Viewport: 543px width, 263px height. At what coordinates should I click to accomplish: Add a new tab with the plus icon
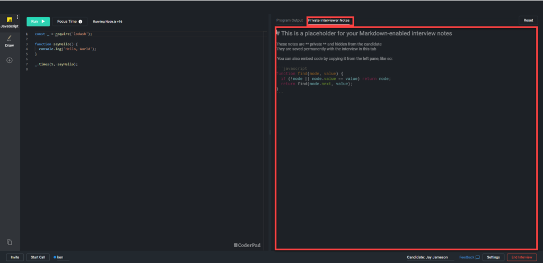[x=10, y=60]
